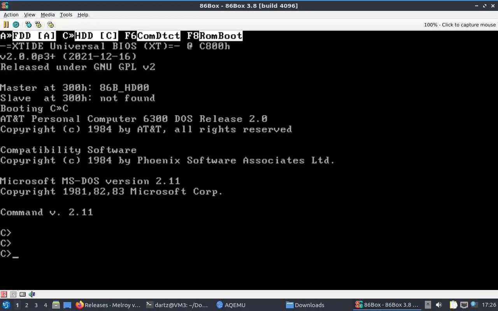Switch to workspace 3
The height and width of the screenshot is (311, 498).
[x=36, y=305]
